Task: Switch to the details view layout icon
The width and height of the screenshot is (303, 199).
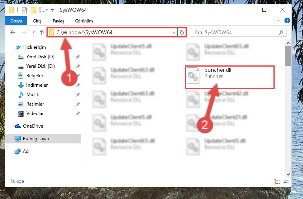Action: (x=277, y=182)
